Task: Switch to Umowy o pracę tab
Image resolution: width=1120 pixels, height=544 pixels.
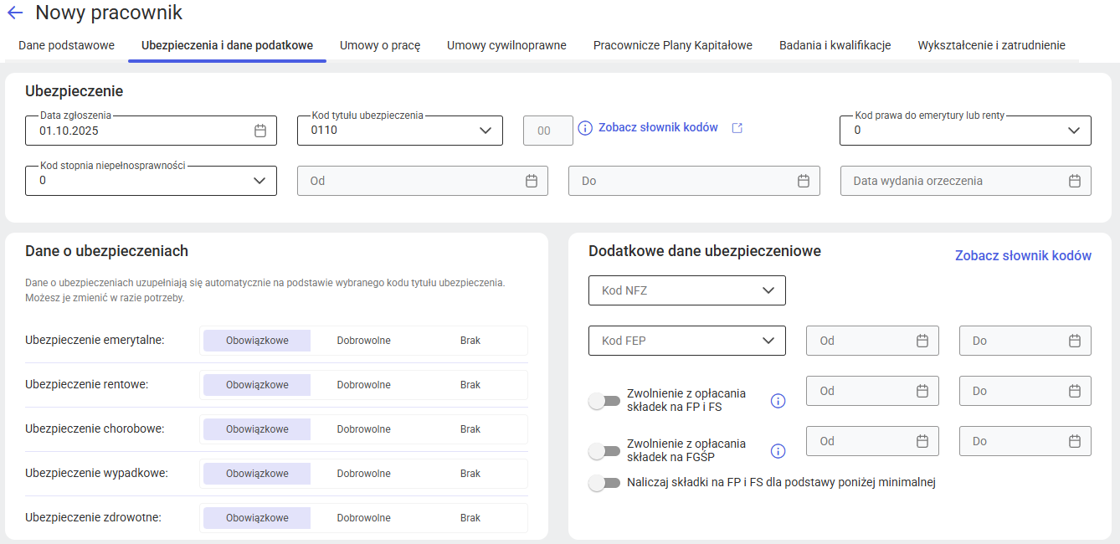Action: [x=379, y=45]
